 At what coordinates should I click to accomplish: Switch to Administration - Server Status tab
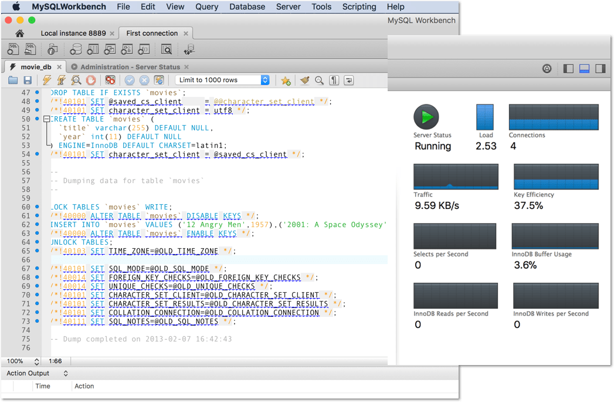[130, 67]
